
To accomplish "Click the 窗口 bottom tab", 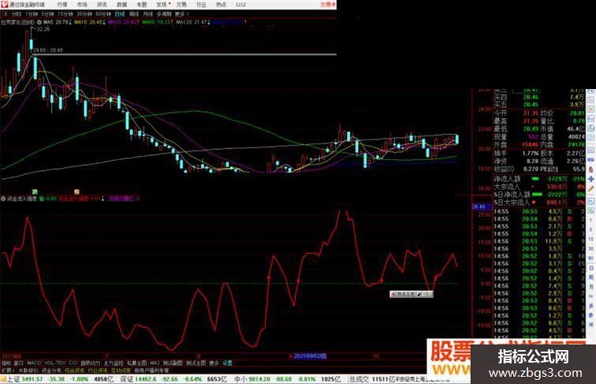I will (x=18, y=363).
